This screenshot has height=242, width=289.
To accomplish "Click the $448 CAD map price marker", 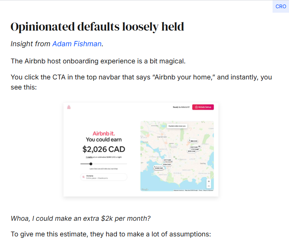I will click(x=159, y=168).
